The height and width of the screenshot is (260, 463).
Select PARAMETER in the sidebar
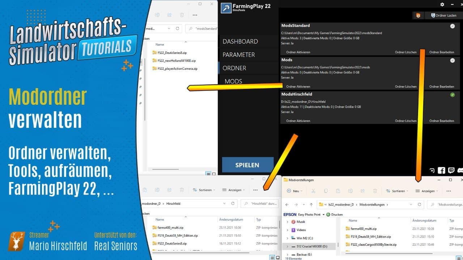(239, 55)
